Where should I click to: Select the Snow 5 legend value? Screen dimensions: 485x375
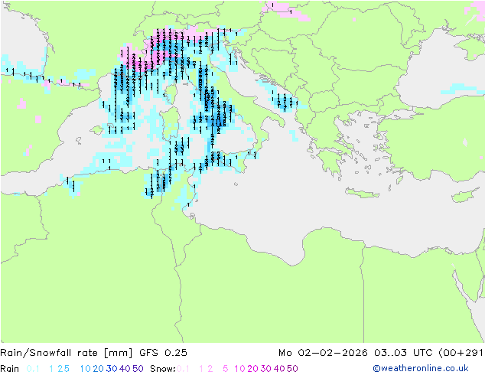pos(225,369)
